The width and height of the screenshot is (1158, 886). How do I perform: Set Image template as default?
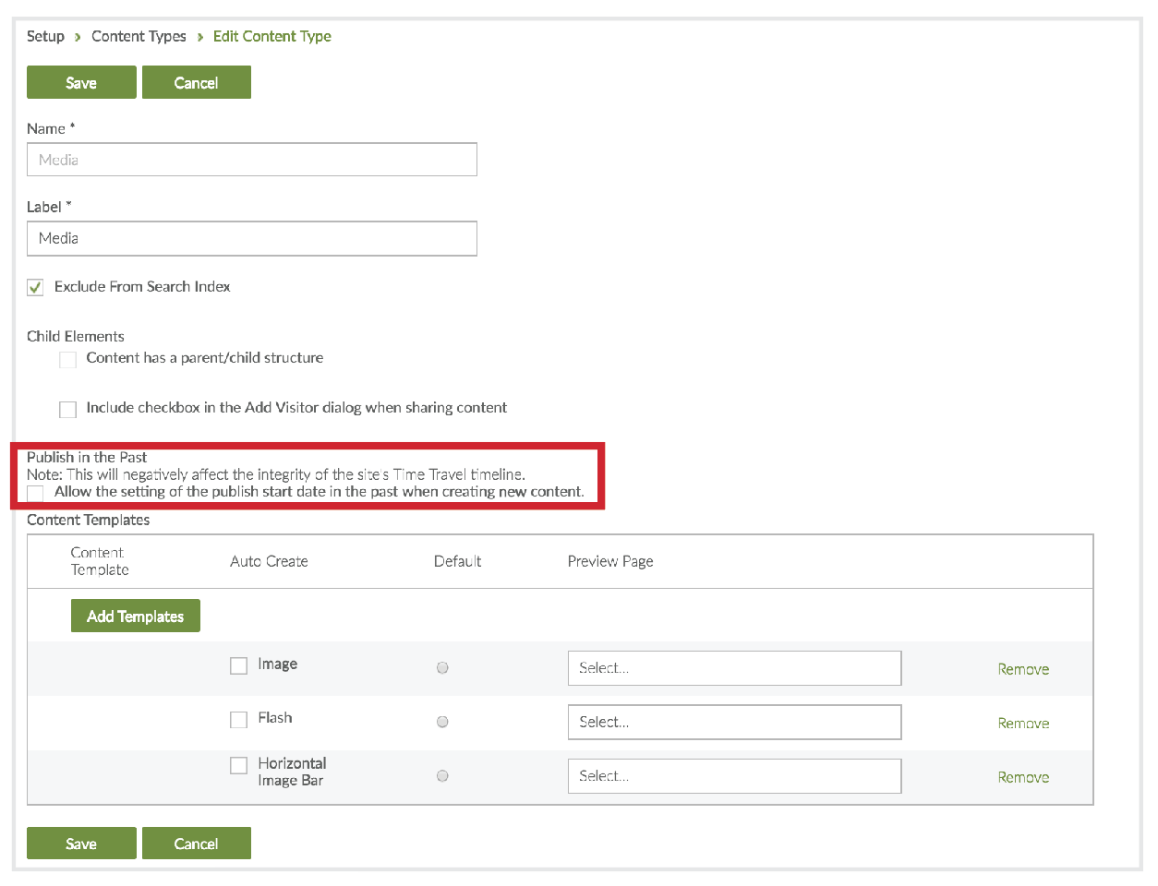[442, 668]
